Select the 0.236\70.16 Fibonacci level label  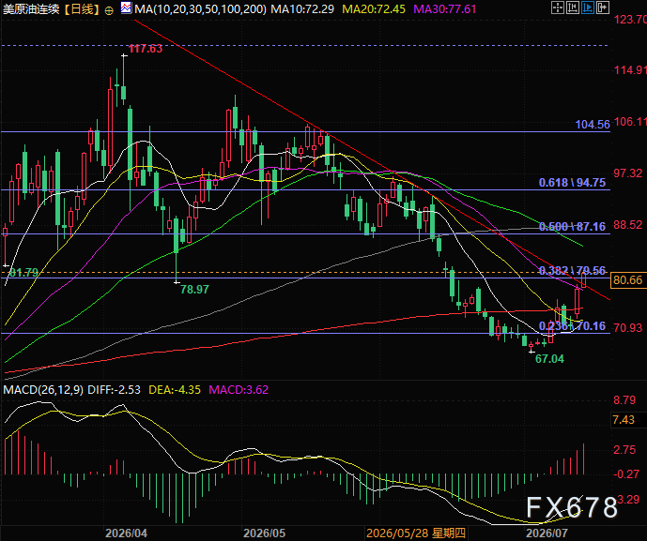[x=572, y=326]
